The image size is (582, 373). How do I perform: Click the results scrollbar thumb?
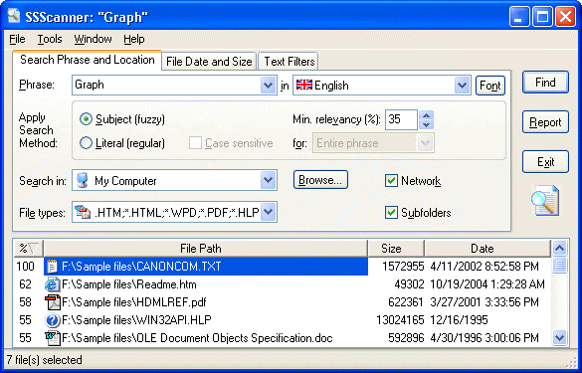pos(559,266)
